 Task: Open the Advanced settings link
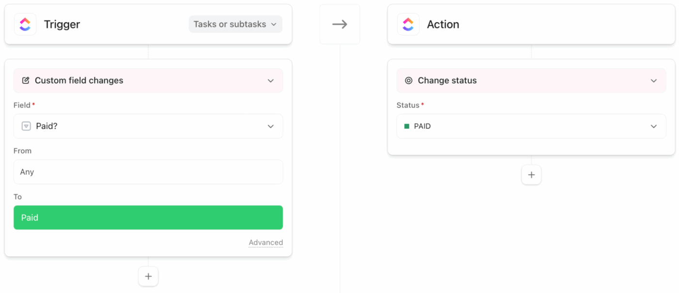(266, 242)
